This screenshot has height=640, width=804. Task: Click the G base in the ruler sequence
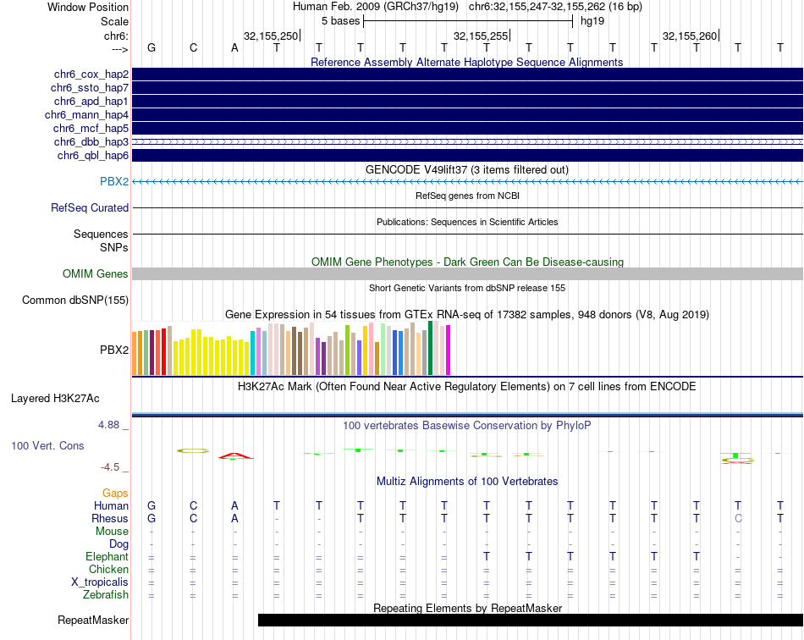[x=151, y=47]
